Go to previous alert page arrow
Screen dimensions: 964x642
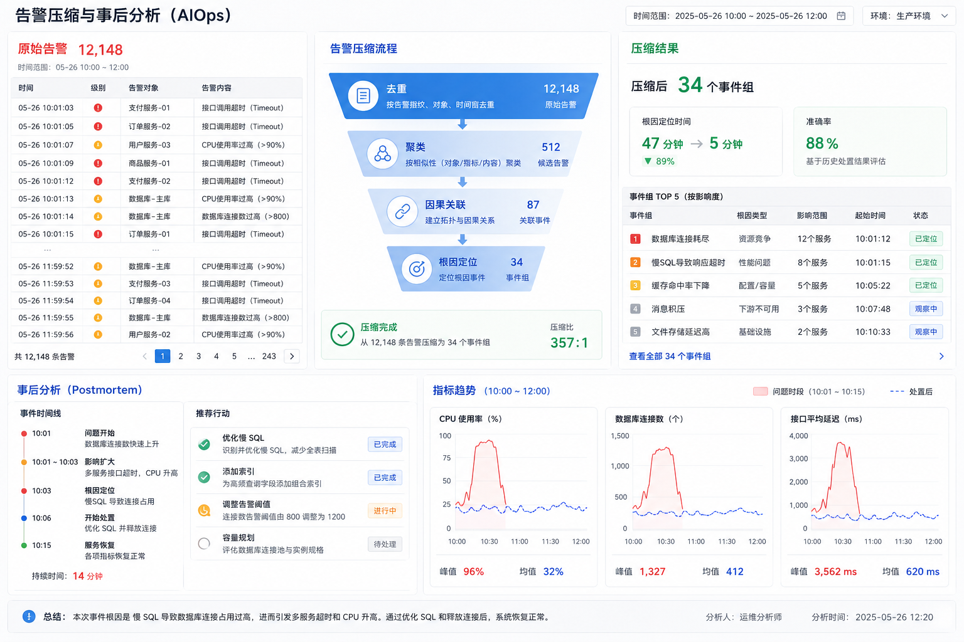pyautogui.click(x=144, y=356)
